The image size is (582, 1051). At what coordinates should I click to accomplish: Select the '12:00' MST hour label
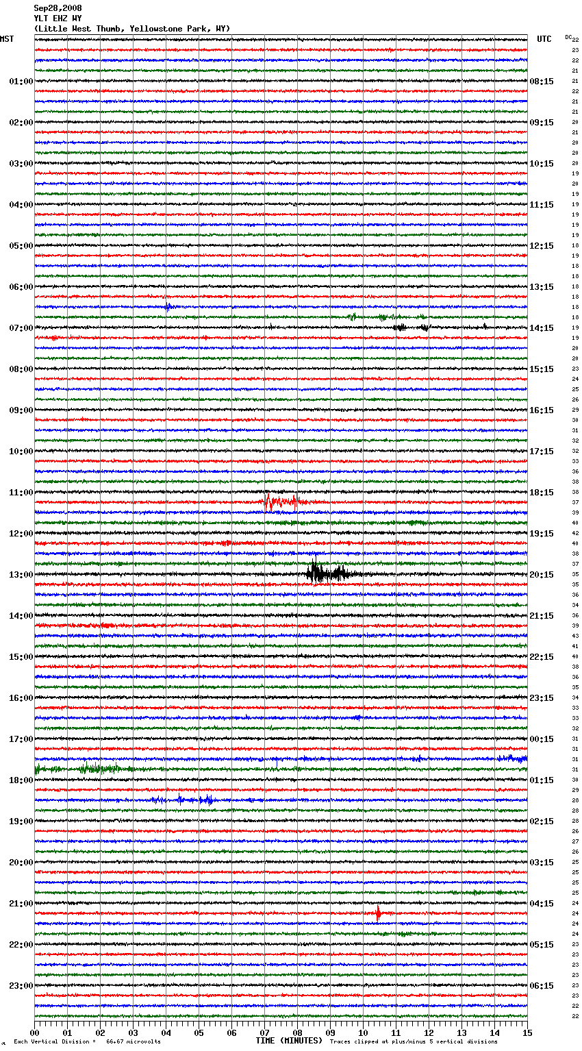21,534
